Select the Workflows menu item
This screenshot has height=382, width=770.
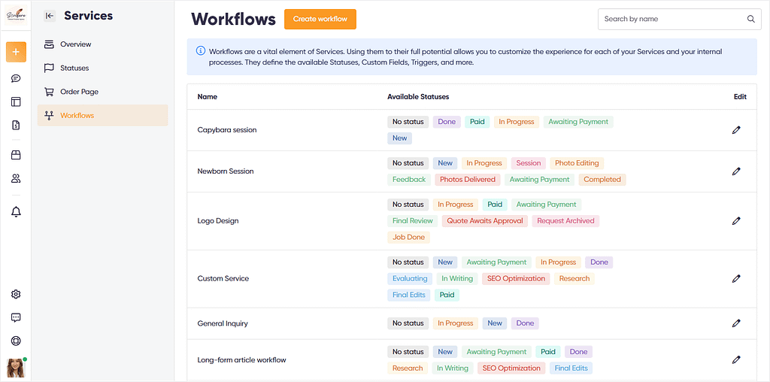102,115
